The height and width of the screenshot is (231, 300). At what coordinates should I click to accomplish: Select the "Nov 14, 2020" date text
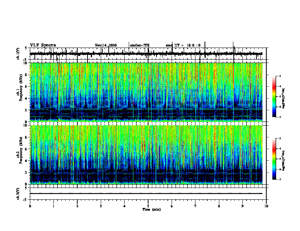[x=106, y=45]
